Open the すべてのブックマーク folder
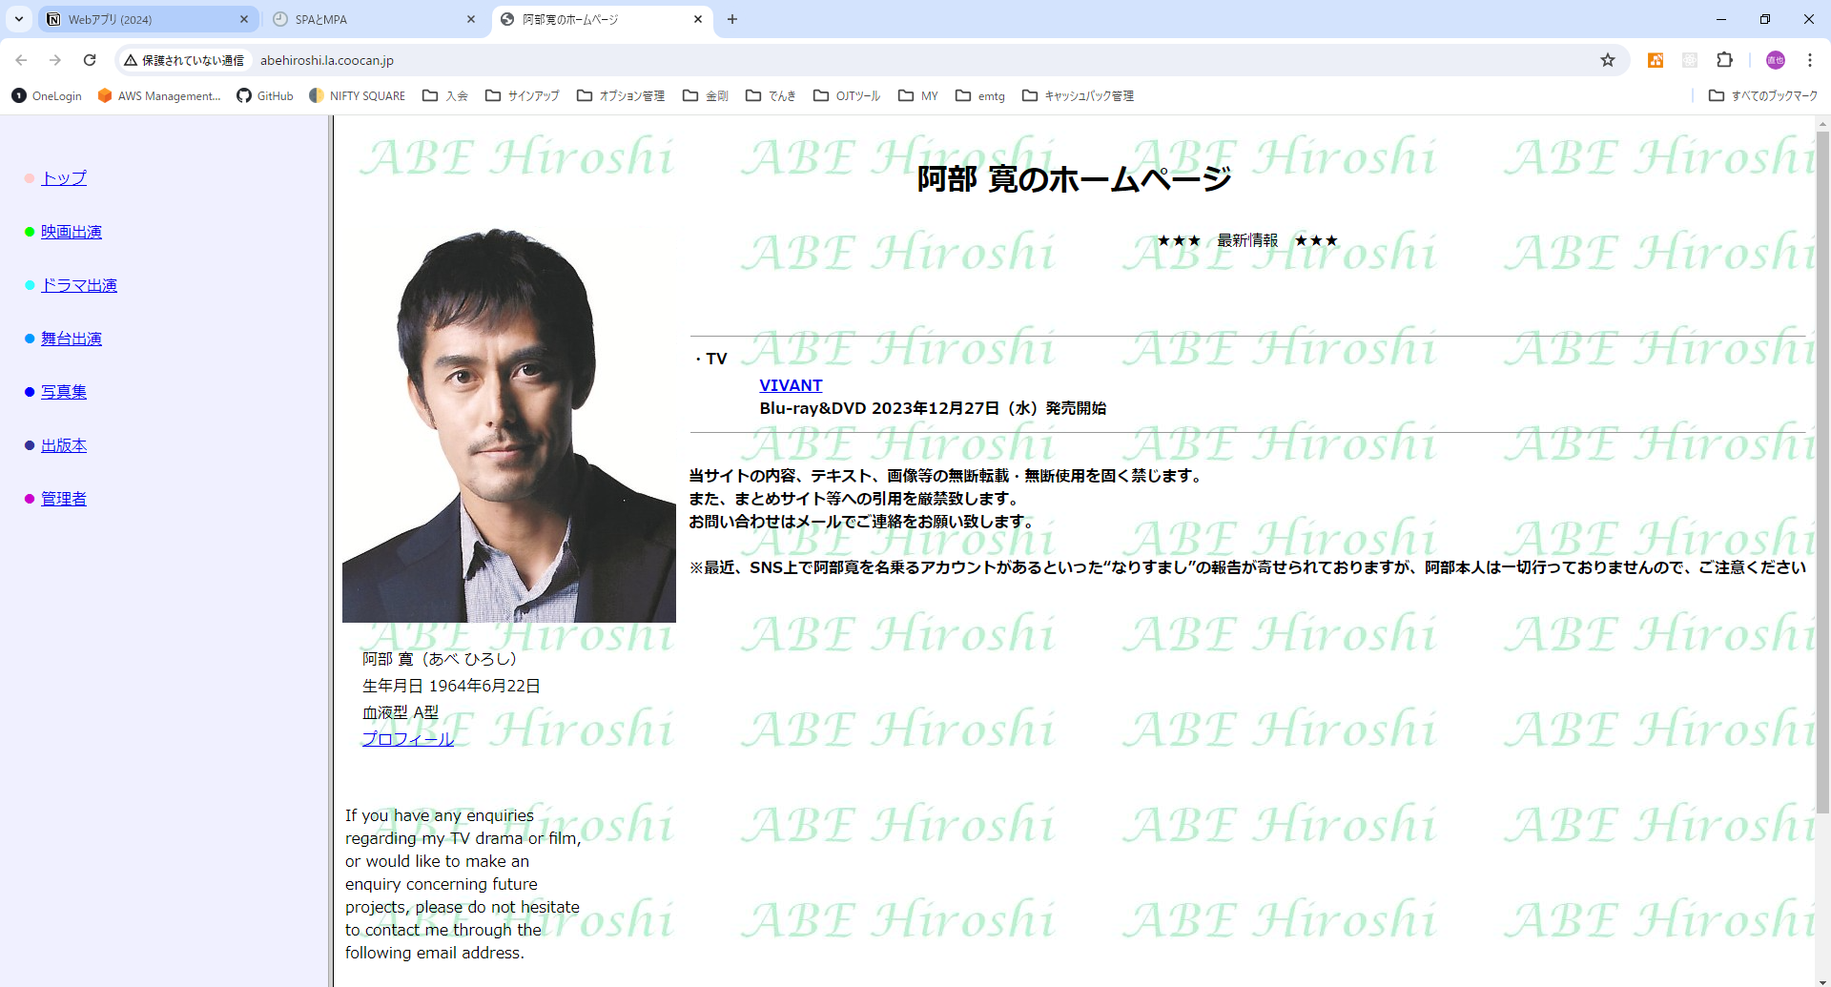 (x=1763, y=95)
